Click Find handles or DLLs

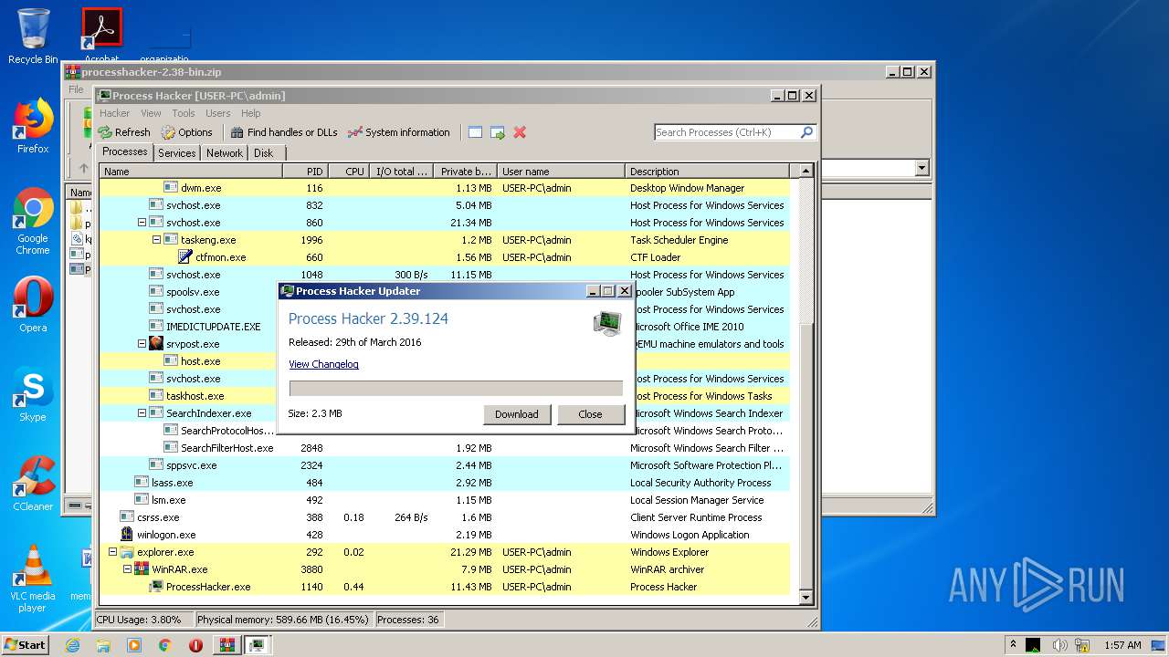[x=284, y=132]
